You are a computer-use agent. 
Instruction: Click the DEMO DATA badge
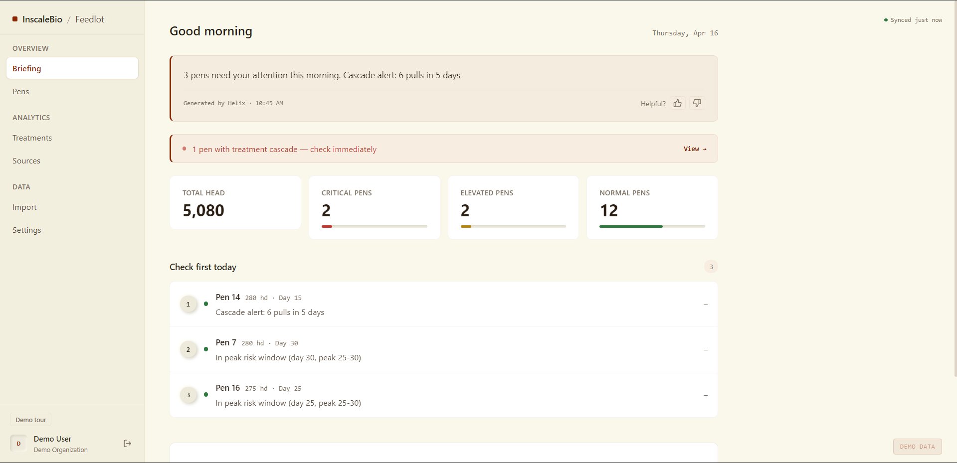(917, 446)
